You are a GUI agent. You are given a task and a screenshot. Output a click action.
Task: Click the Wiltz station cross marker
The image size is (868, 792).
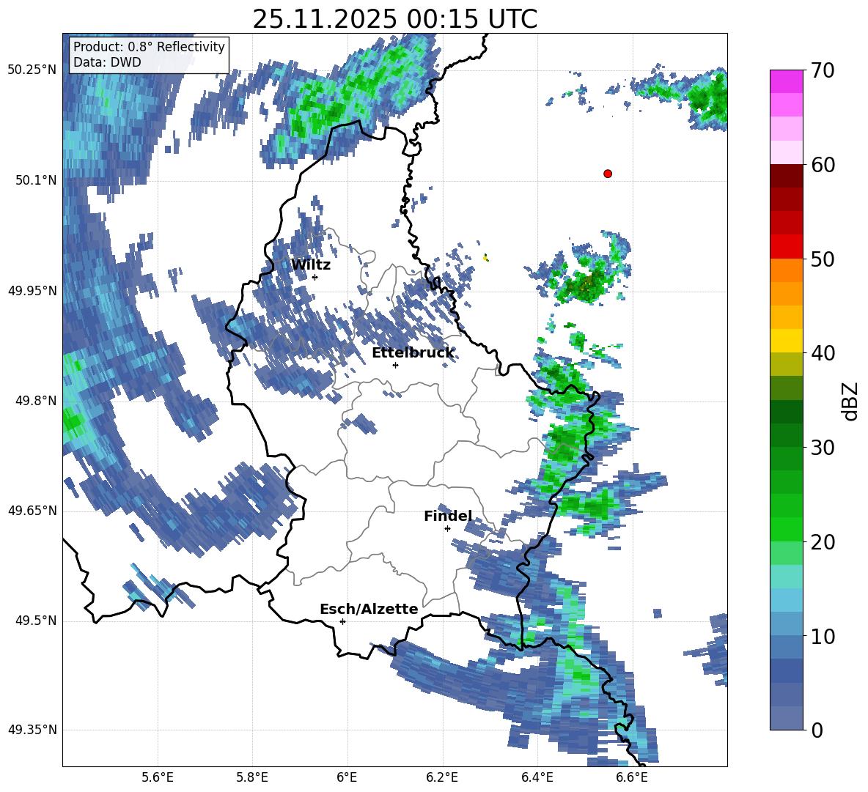tap(315, 277)
